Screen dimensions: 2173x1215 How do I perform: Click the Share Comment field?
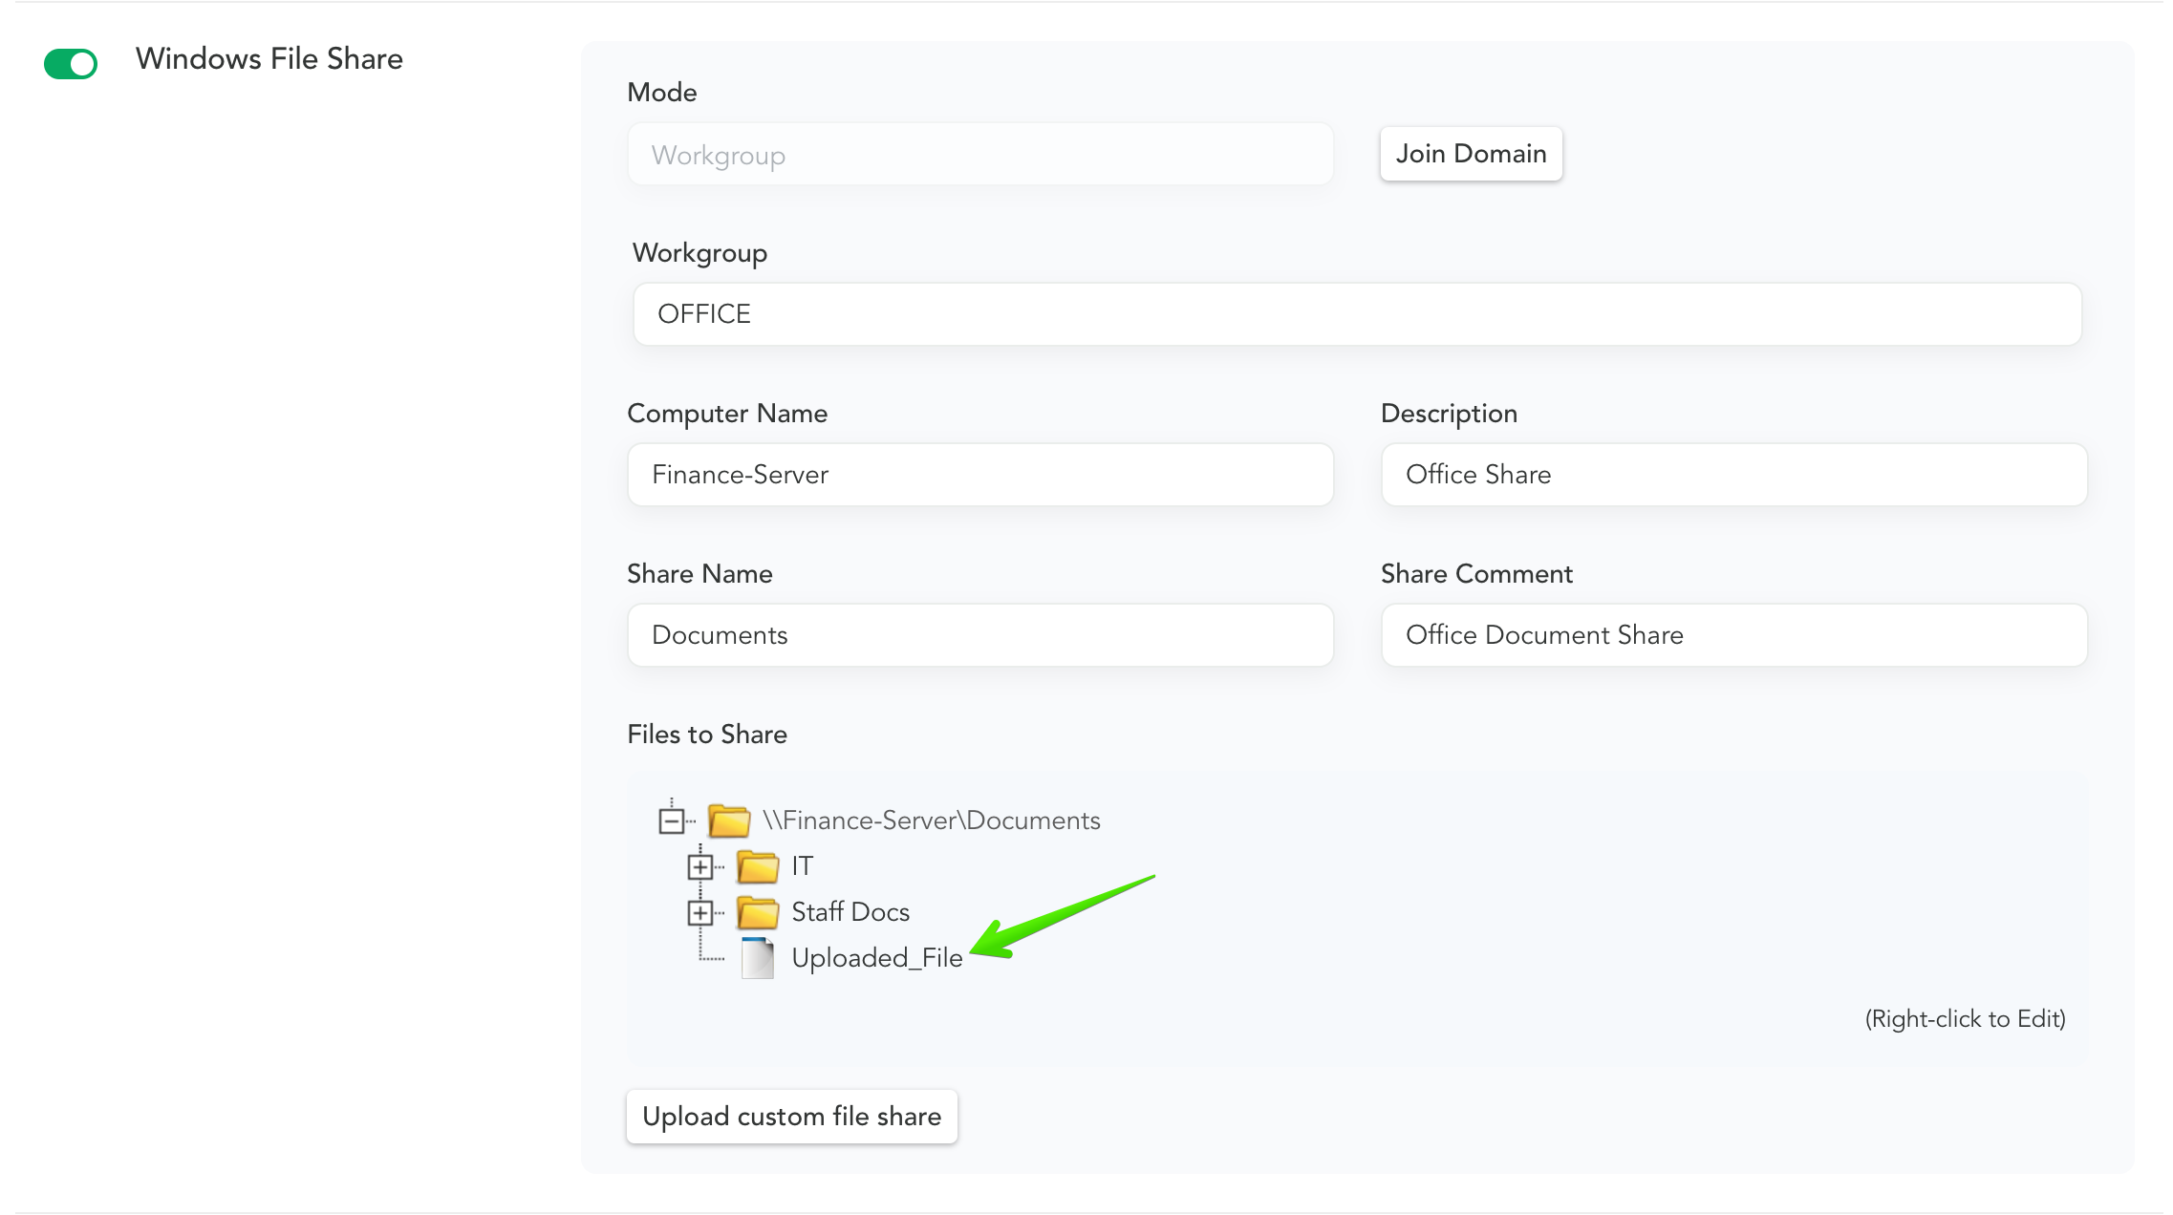1733,635
